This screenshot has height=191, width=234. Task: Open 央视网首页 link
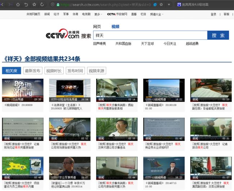pyautogui.click(x=33, y=14)
